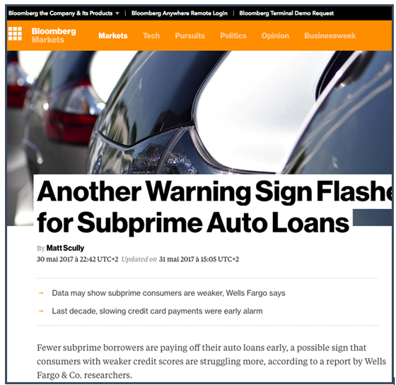The image size is (396, 385).
Task: Click the orange arrow beside credit card bullet
Action: (41, 311)
